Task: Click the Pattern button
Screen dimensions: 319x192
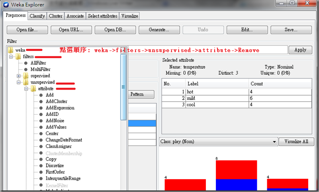Action: pos(141,94)
